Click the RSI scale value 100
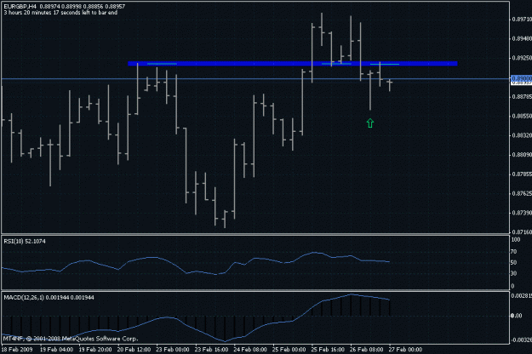 point(516,239)
